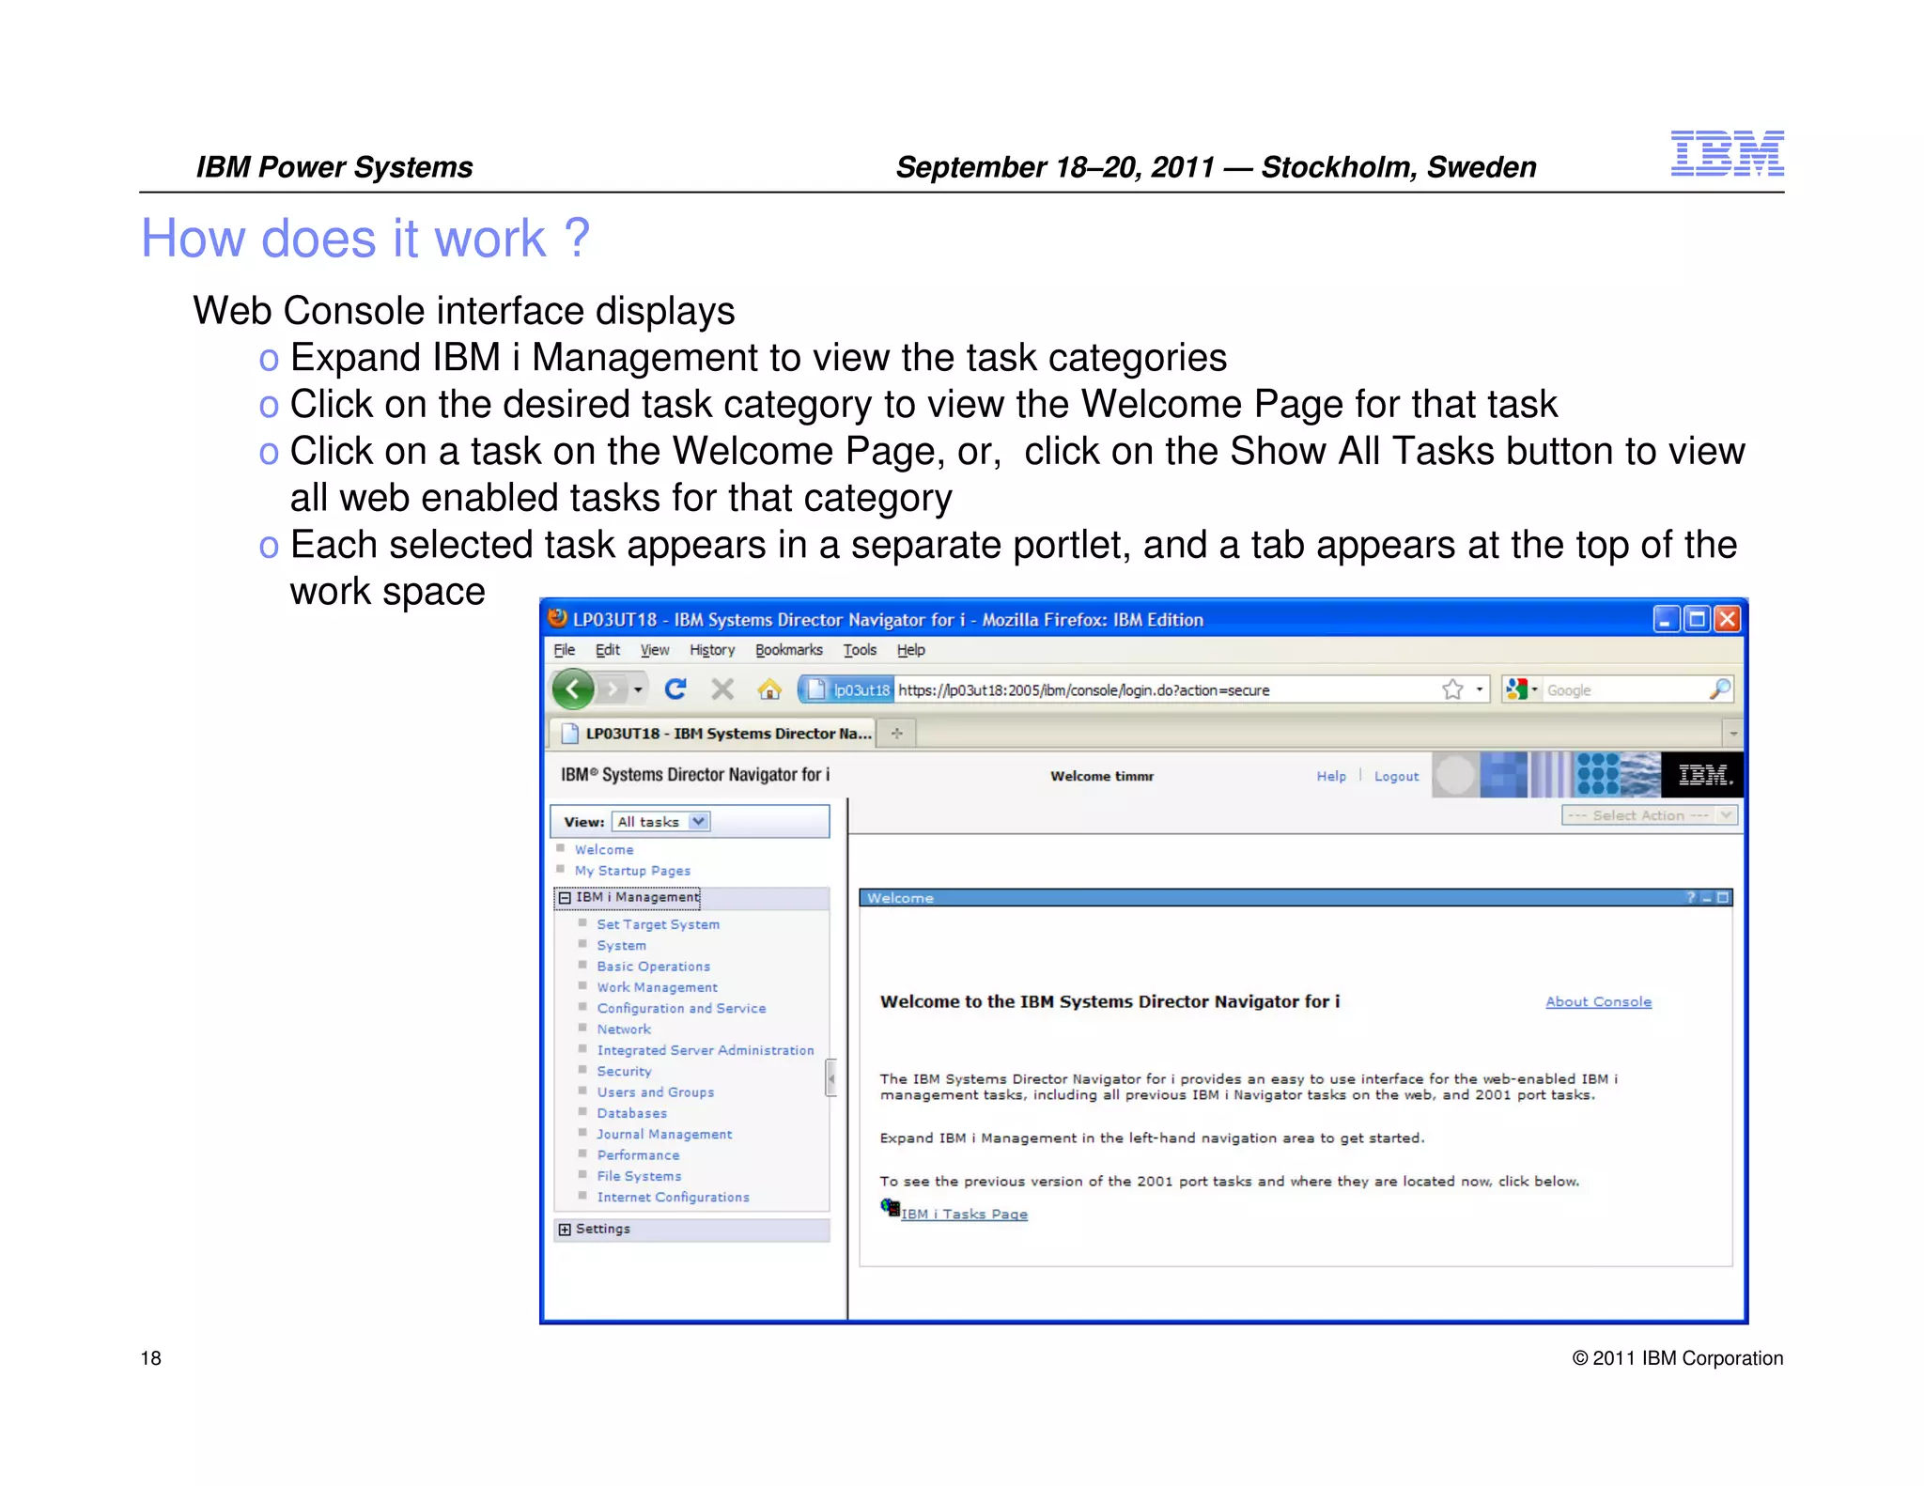Open Integrated Server Administration category

point(705,1050)
